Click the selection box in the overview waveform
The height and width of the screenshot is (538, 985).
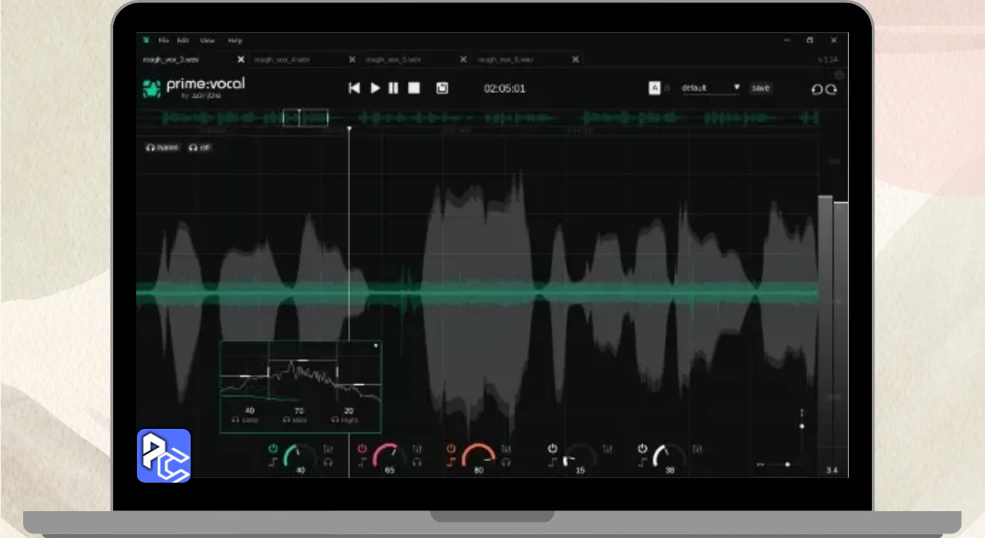pyautogui.click(x=306, y=118)
